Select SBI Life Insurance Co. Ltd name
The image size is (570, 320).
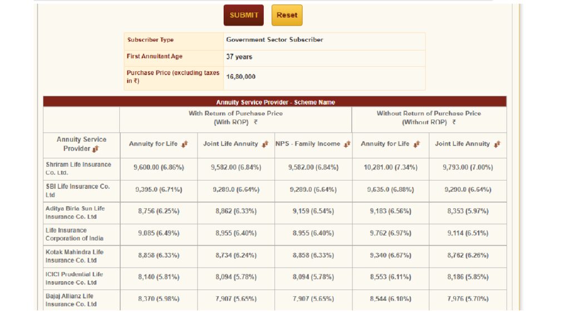tap(78, 191)
